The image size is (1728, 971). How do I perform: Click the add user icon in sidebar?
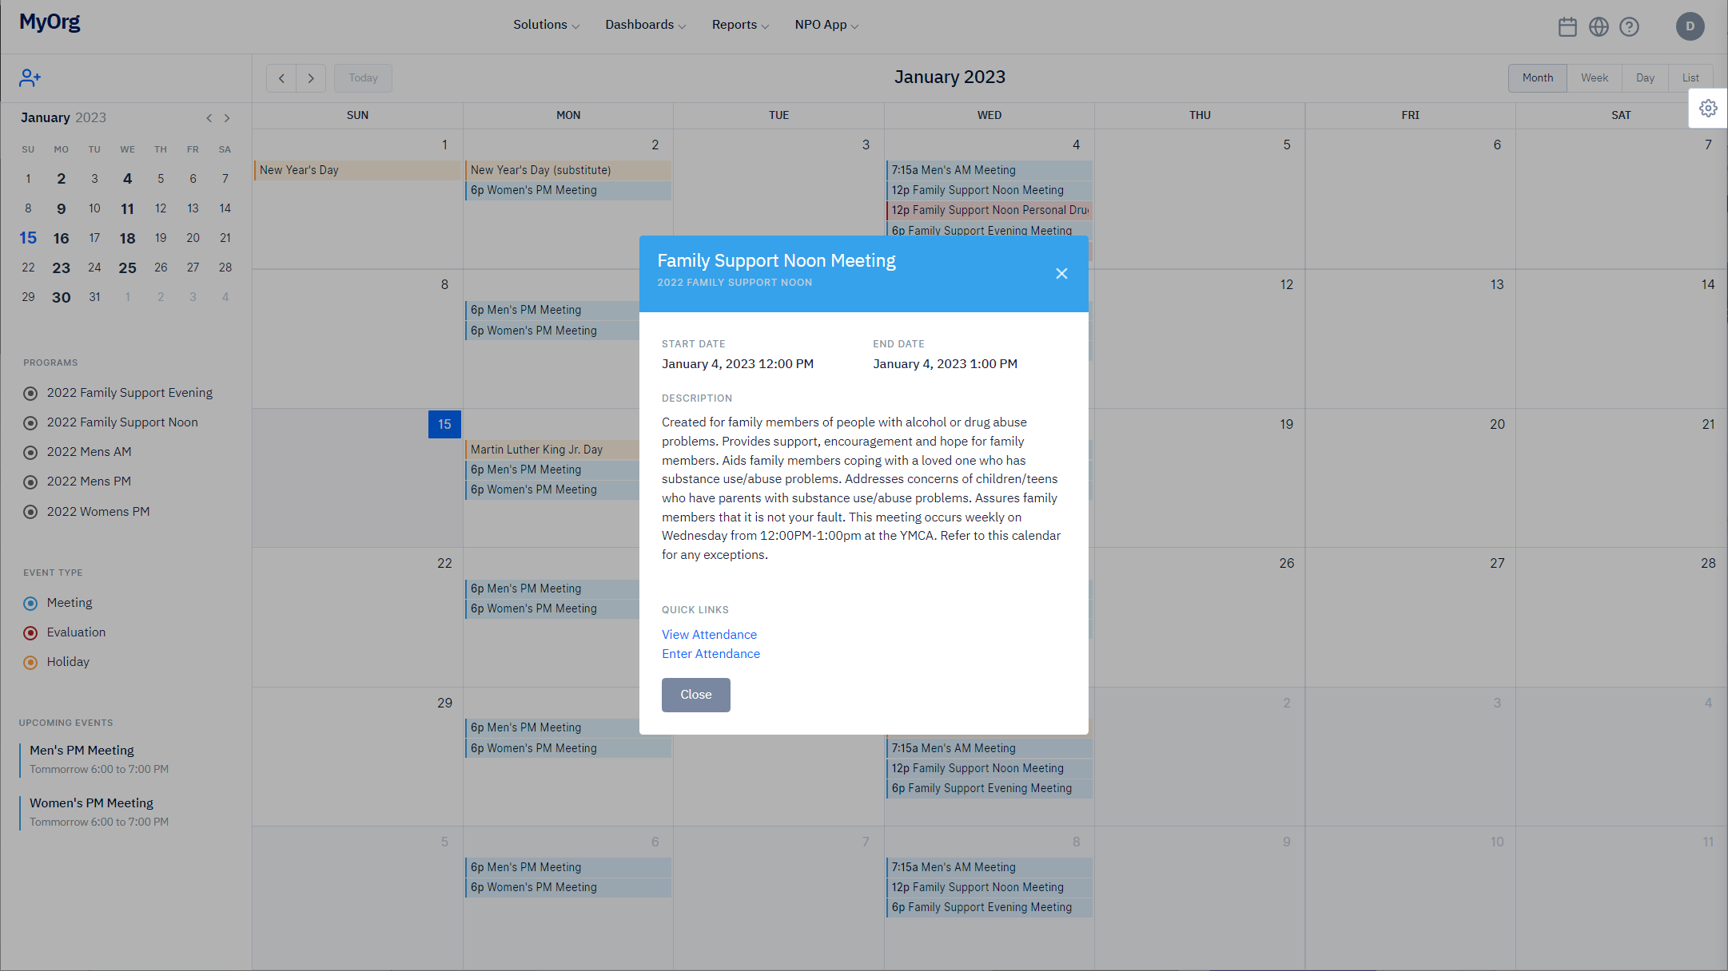[30, 77]
